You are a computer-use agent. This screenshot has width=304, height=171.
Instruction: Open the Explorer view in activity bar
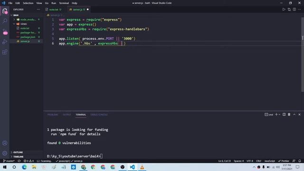(x=5, y=11)
